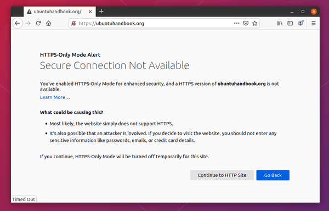The width and height of the screenshot is (329, 211).
Task: Click the forward arrow navigation button
Action: (x=28, y=23)
